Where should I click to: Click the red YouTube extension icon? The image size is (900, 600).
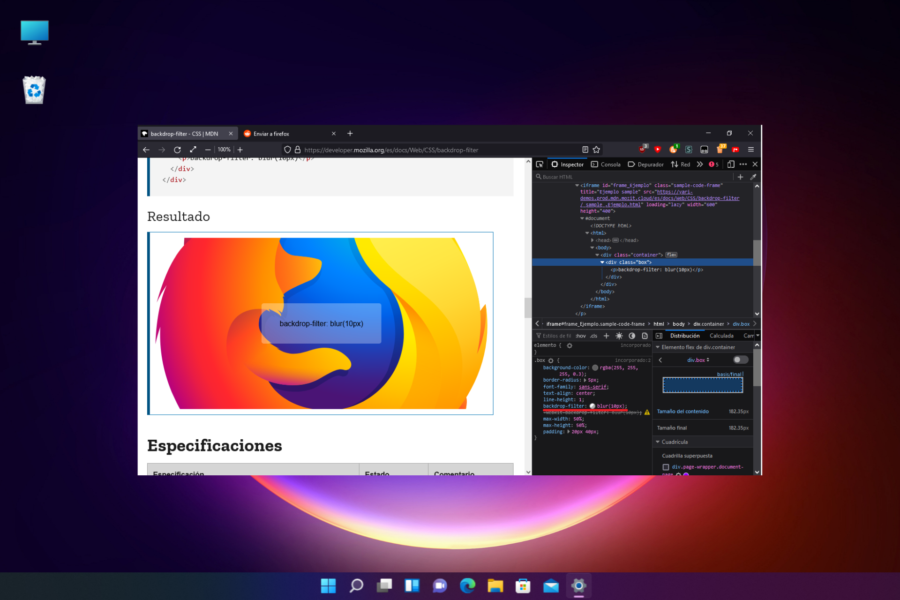(658, 150)
